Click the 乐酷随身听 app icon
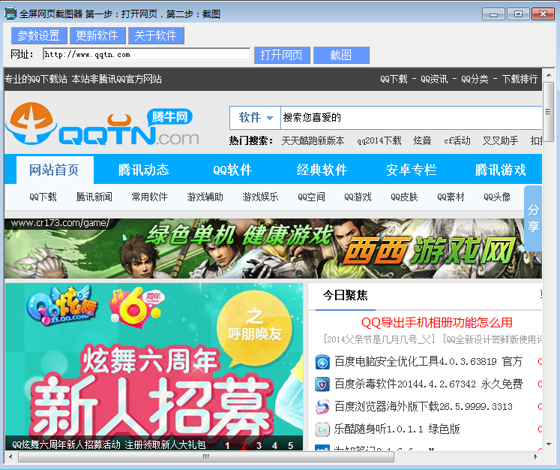The height and width of the screenshot is (470, 560). [322, 429]
